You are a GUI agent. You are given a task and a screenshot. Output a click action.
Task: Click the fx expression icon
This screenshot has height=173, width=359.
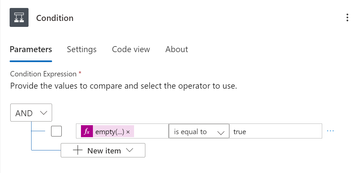point(86,132)
